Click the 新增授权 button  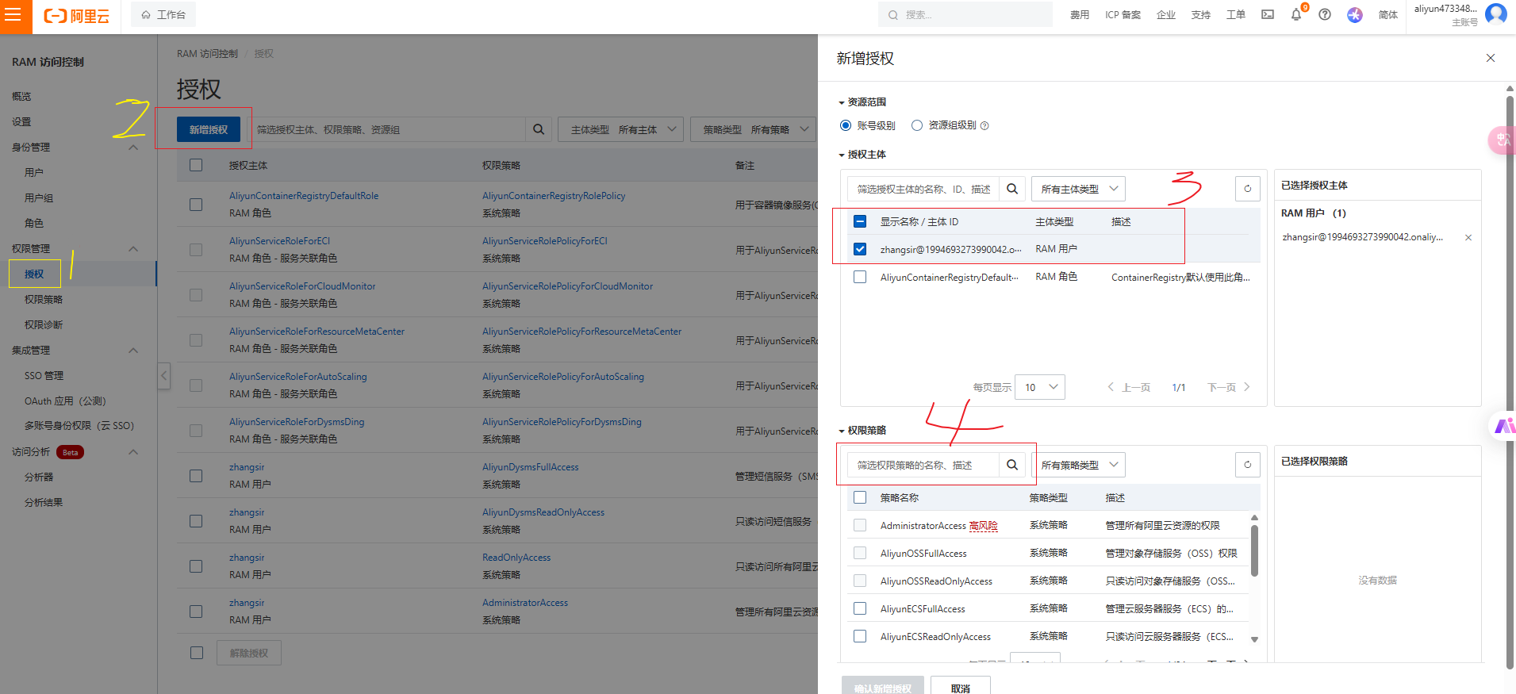pos(209,129)
